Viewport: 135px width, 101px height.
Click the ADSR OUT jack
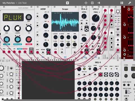[48, 52]
